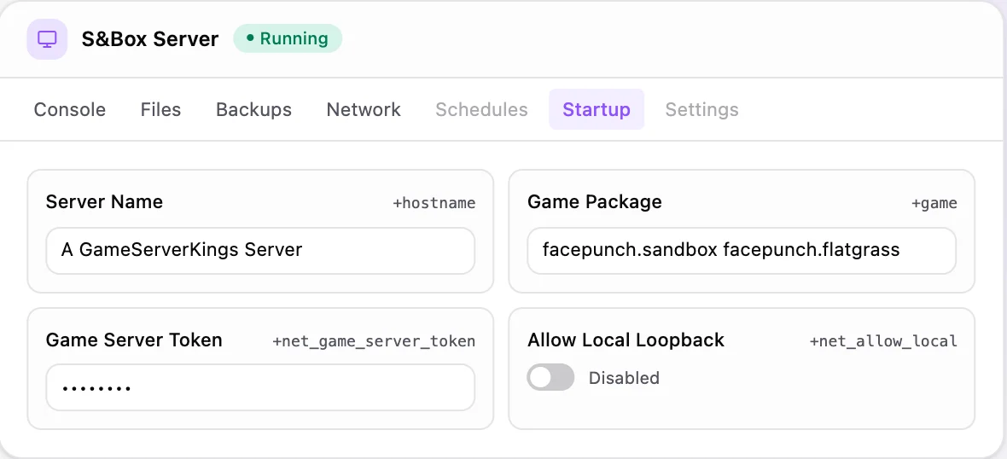This screenshot has height=459, width=1007.
Task: Focus the Game Server Token password field
Action: 260,387
